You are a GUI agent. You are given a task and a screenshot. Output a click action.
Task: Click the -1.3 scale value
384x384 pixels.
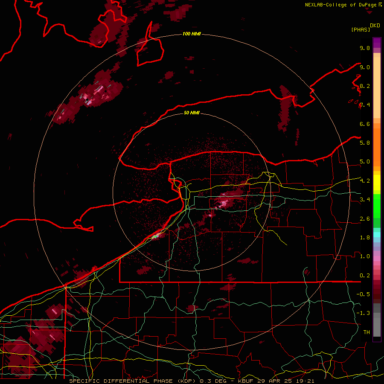click(363, 313)
